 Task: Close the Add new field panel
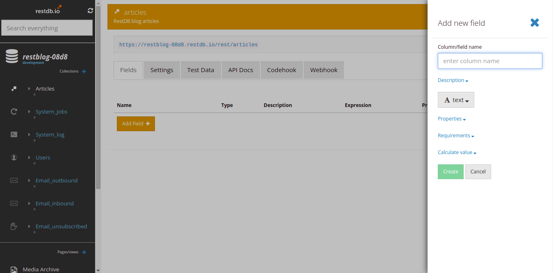coord(535,23)
